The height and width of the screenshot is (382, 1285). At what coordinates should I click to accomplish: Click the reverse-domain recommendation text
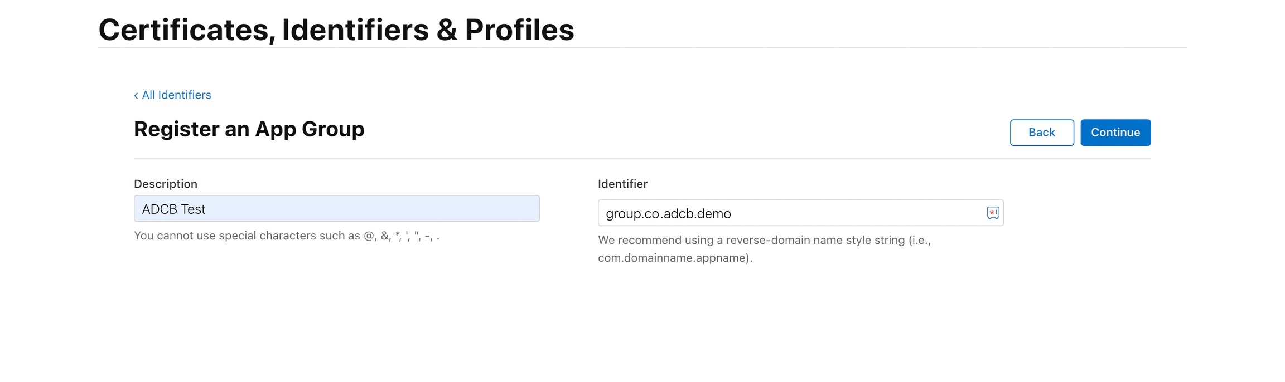point(764,240)
